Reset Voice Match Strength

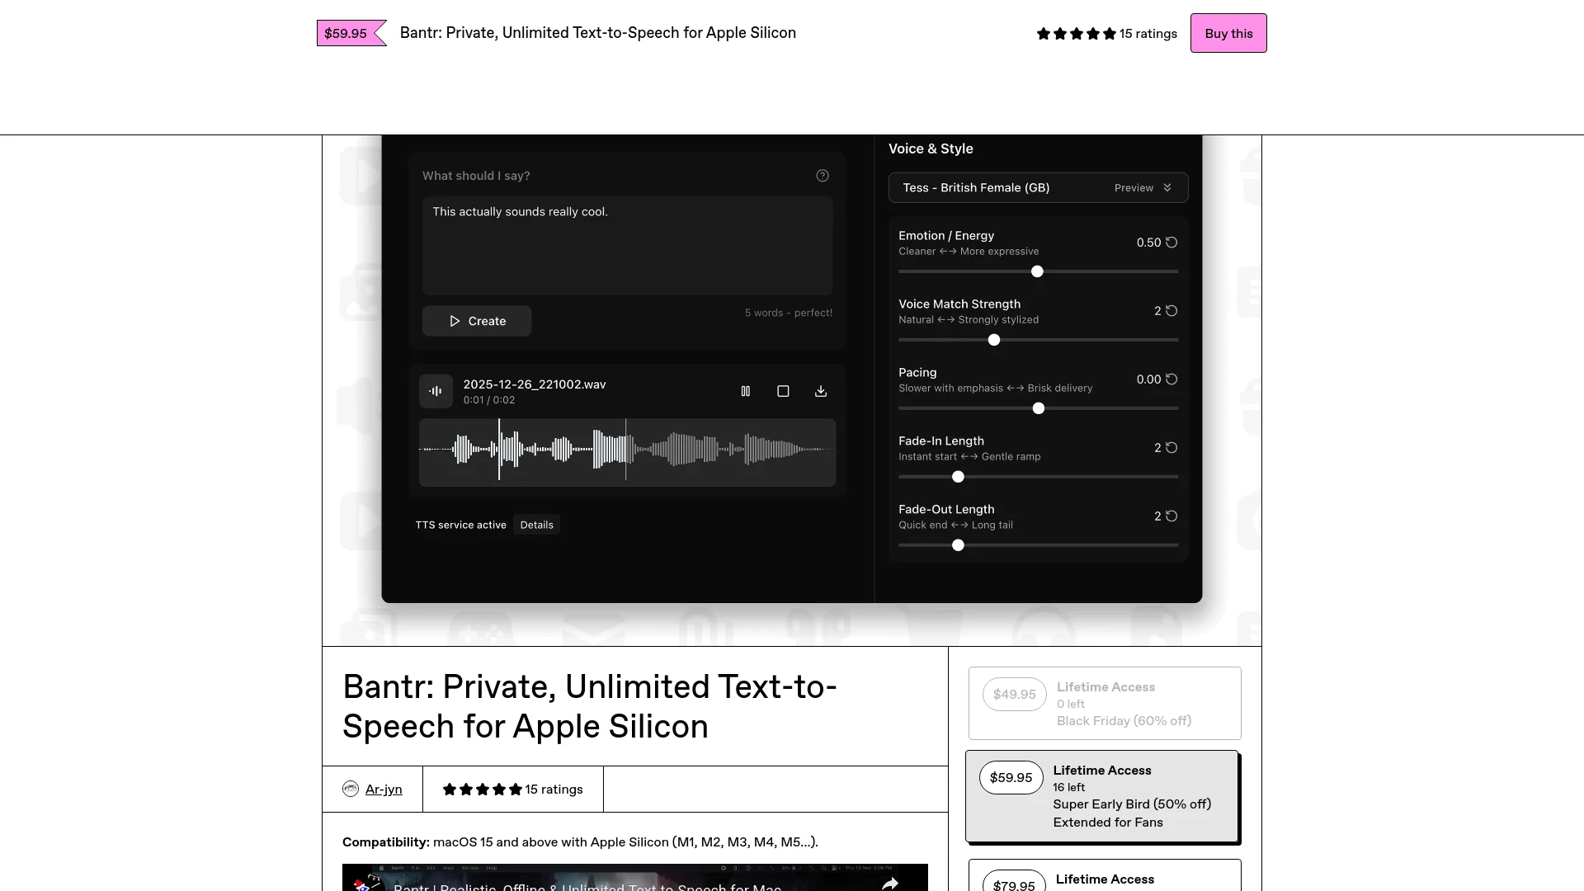point(1171,310)
